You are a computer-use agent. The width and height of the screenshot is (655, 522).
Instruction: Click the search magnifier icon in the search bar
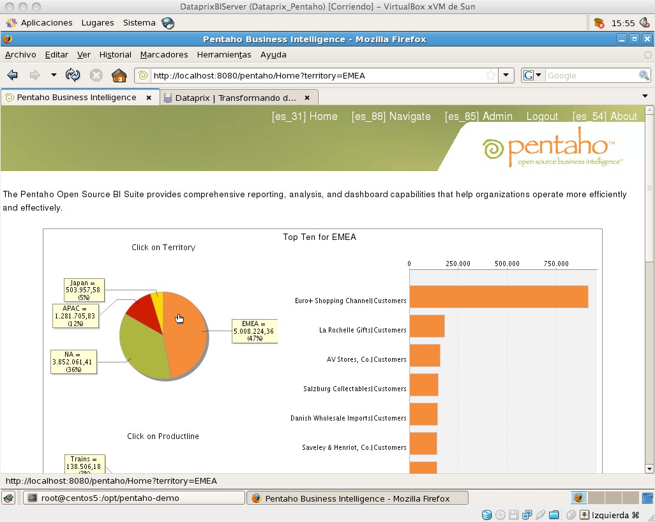[x=644, y=75]
